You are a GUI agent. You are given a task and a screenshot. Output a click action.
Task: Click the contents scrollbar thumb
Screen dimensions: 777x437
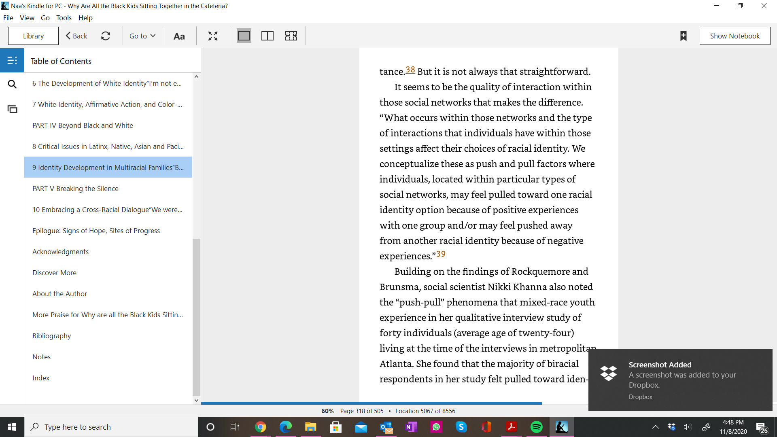click(196, 317)
